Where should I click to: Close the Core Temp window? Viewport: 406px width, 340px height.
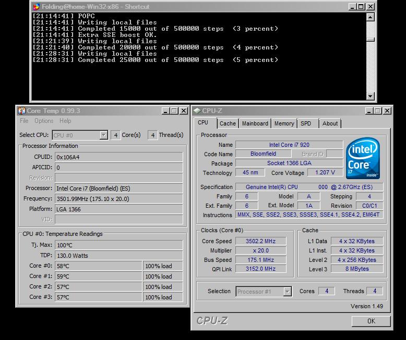point(184,111)
